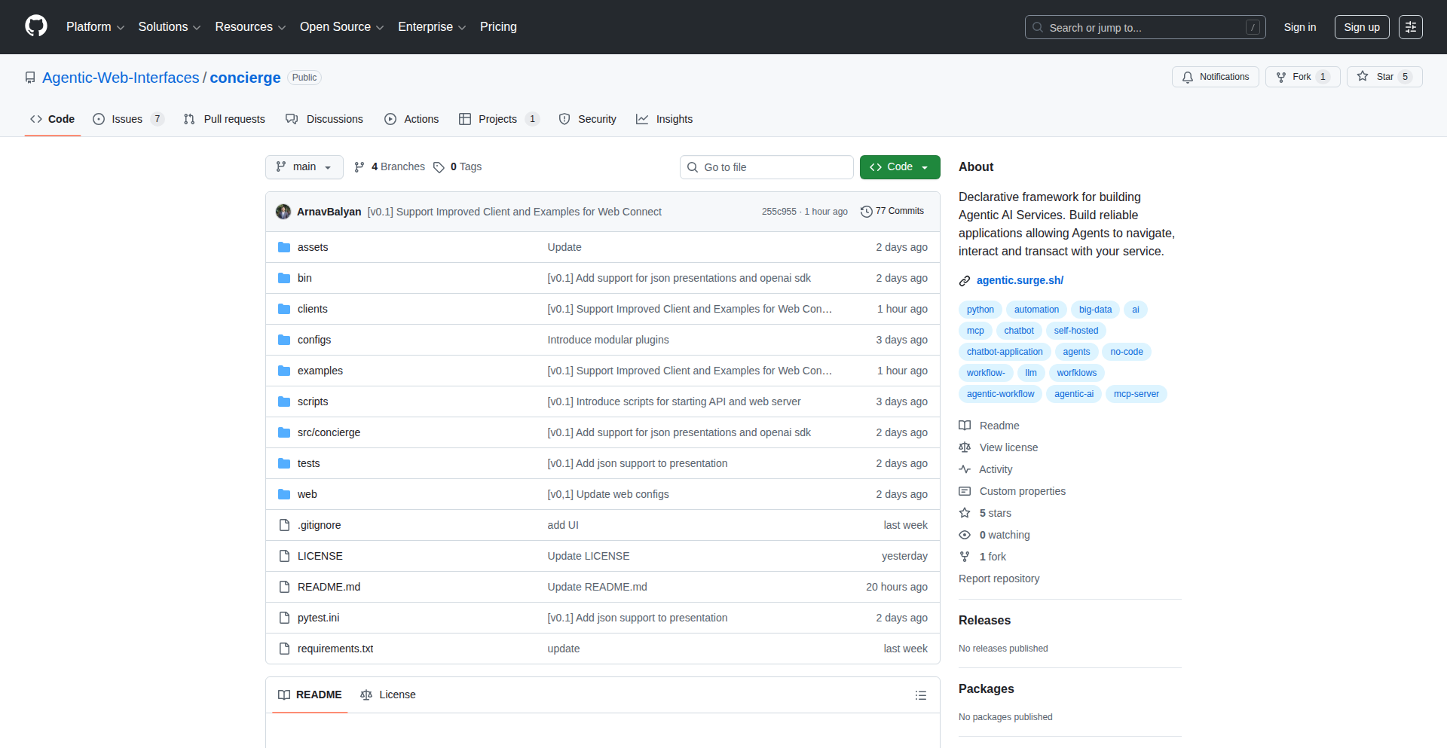1447x748 pixels.
Task: Toggle Fork for this repository
Action: click(x=1302, y=76)
